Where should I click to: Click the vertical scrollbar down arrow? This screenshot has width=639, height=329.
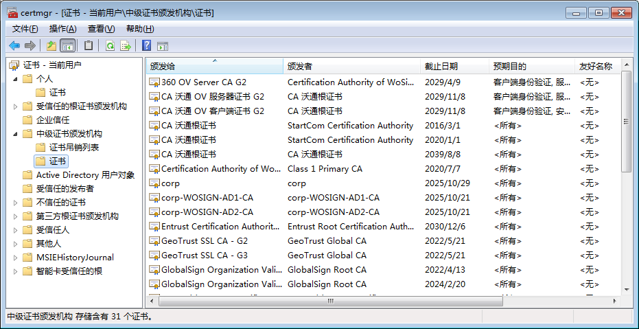click(x=627, y=289)
